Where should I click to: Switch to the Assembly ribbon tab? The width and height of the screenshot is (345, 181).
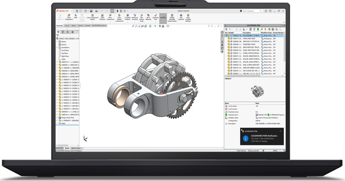60,26
